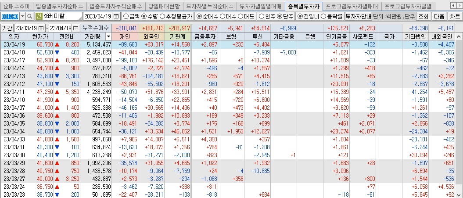Viewport: 463px width, 198px height.
Task: Click the 기타법인 column header
Action: [x=416, y=37]
